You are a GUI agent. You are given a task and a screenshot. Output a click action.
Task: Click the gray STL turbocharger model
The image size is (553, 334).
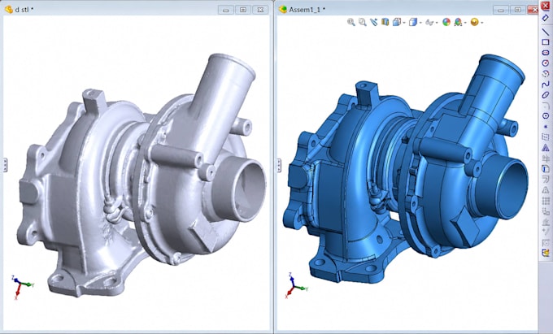(141, 176)
